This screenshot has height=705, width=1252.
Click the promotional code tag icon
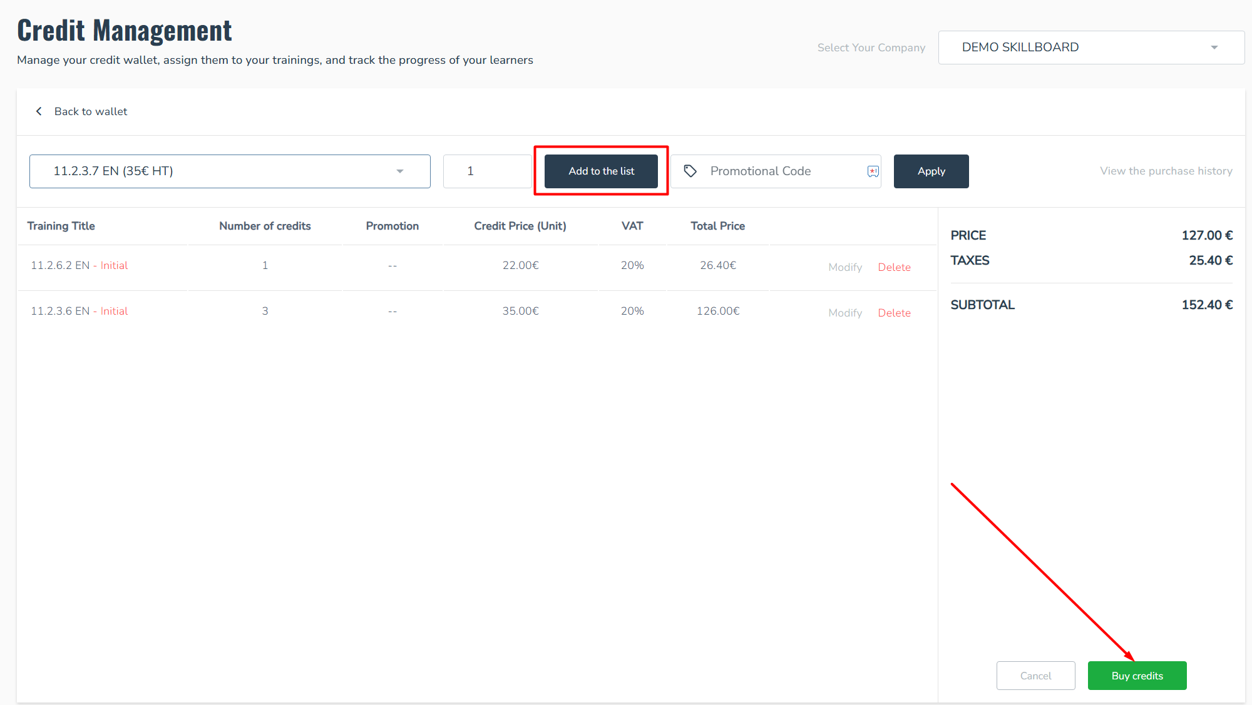pos(690,171)
